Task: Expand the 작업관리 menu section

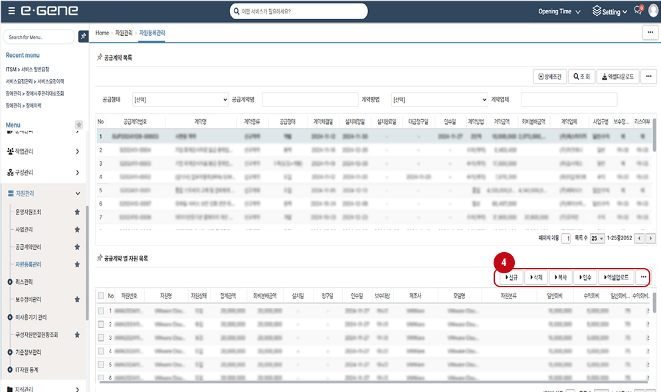Action: (x=43, y=151)
